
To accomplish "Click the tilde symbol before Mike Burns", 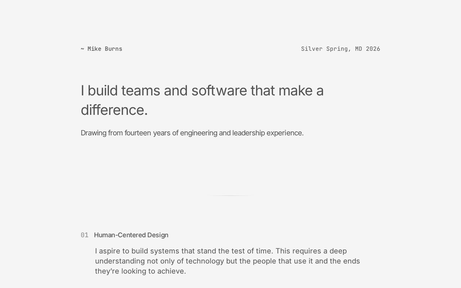I will pyautogui.click(x=82, y=49).
